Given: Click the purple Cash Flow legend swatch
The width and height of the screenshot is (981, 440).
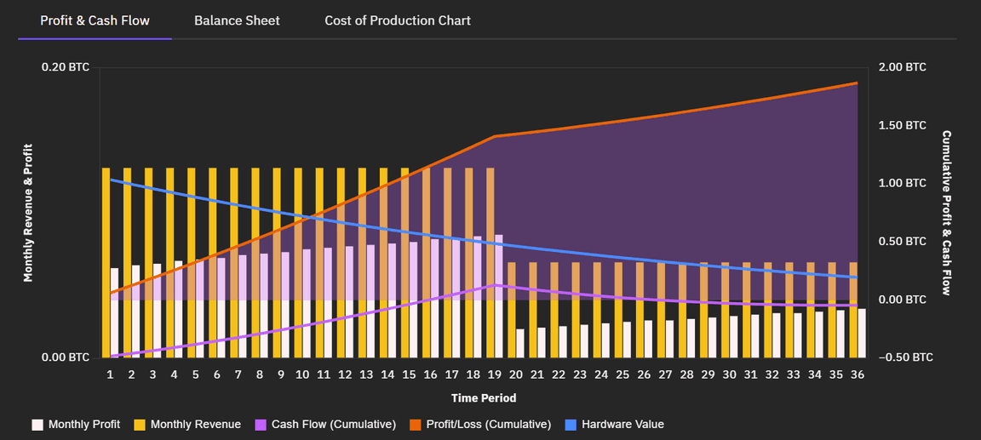Looking at the screenshot, I should [261, 424].
